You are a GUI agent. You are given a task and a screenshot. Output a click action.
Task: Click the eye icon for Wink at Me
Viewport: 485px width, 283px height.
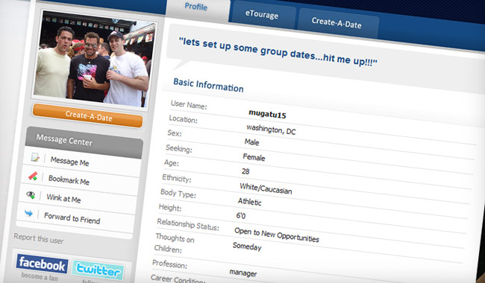click(31, 194)
